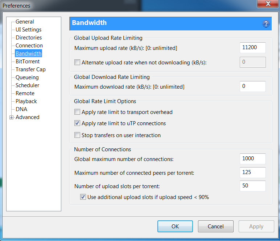Close the Preferences window
Screen dimensions: 280x241
[x=268, y=4]
